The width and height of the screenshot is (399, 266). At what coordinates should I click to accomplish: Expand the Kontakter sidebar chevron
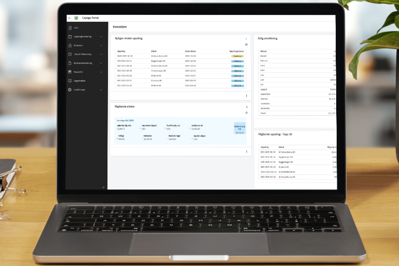pos(101,46)
